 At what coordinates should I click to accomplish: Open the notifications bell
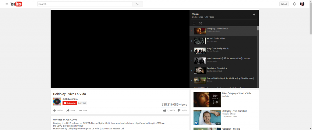(x=294, y=4)
